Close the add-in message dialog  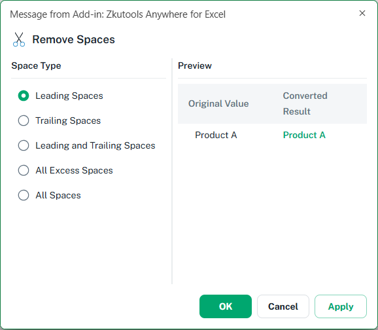pyautogui.click(x=362, y=13)
